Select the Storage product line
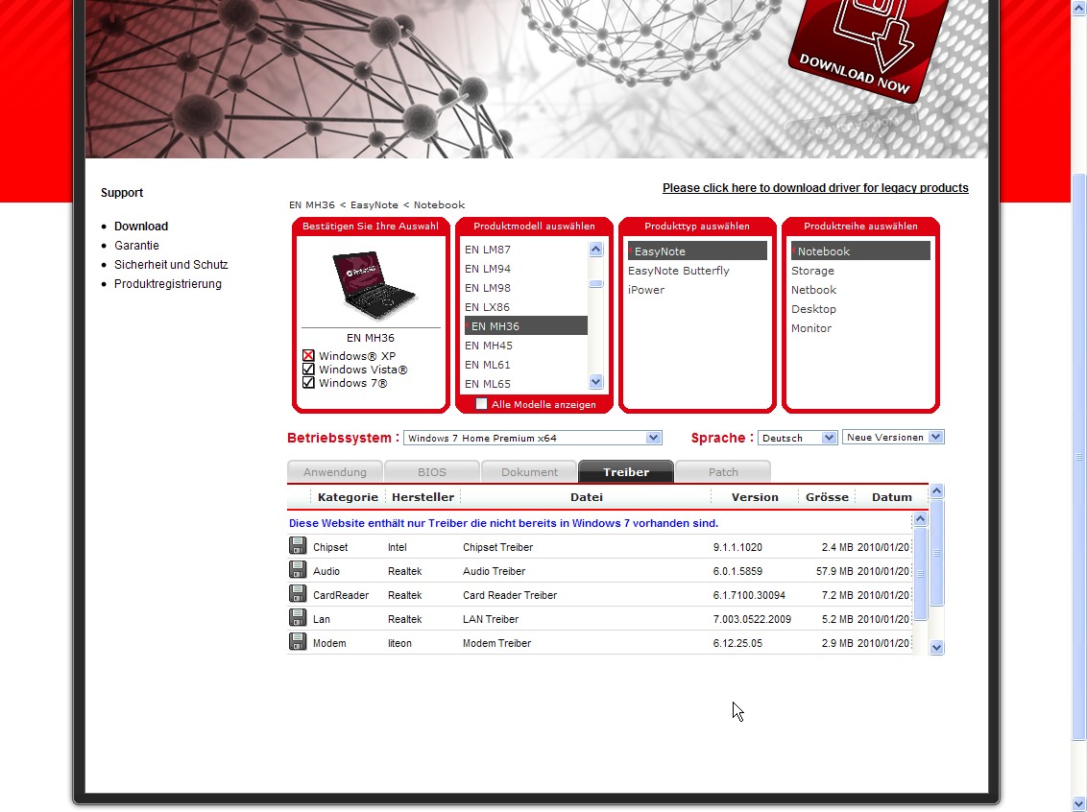Image resolution: width=1087 pixels, height=812 pixels. [x=812, y=271]
